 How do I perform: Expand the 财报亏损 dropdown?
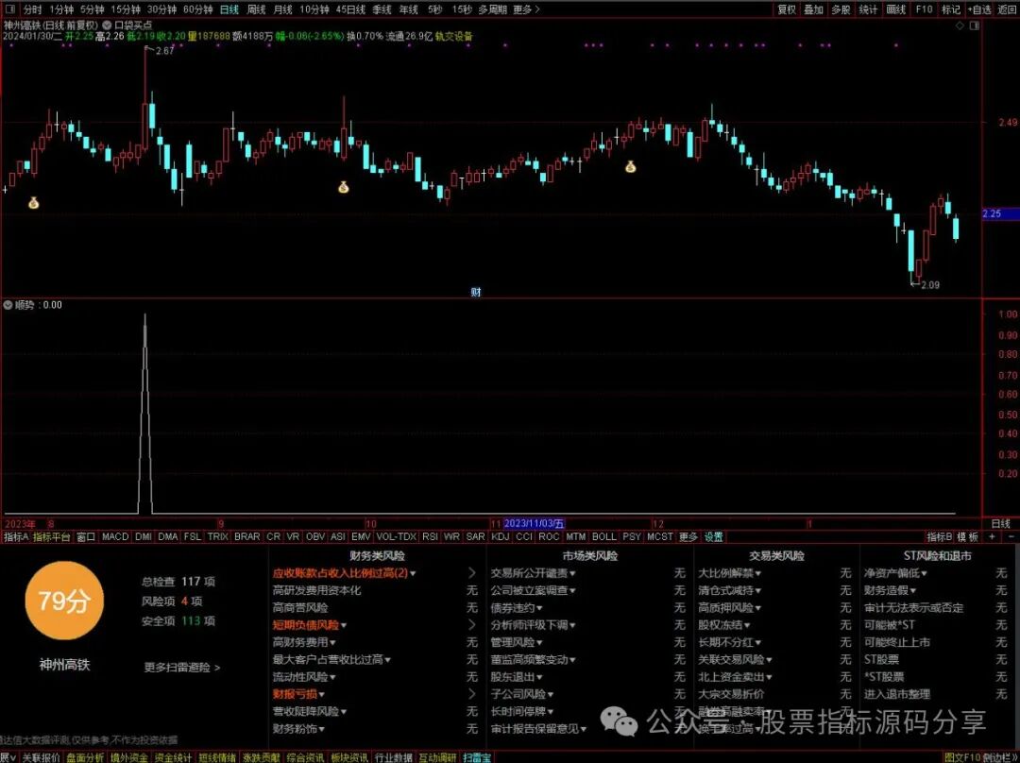[298, 694]
